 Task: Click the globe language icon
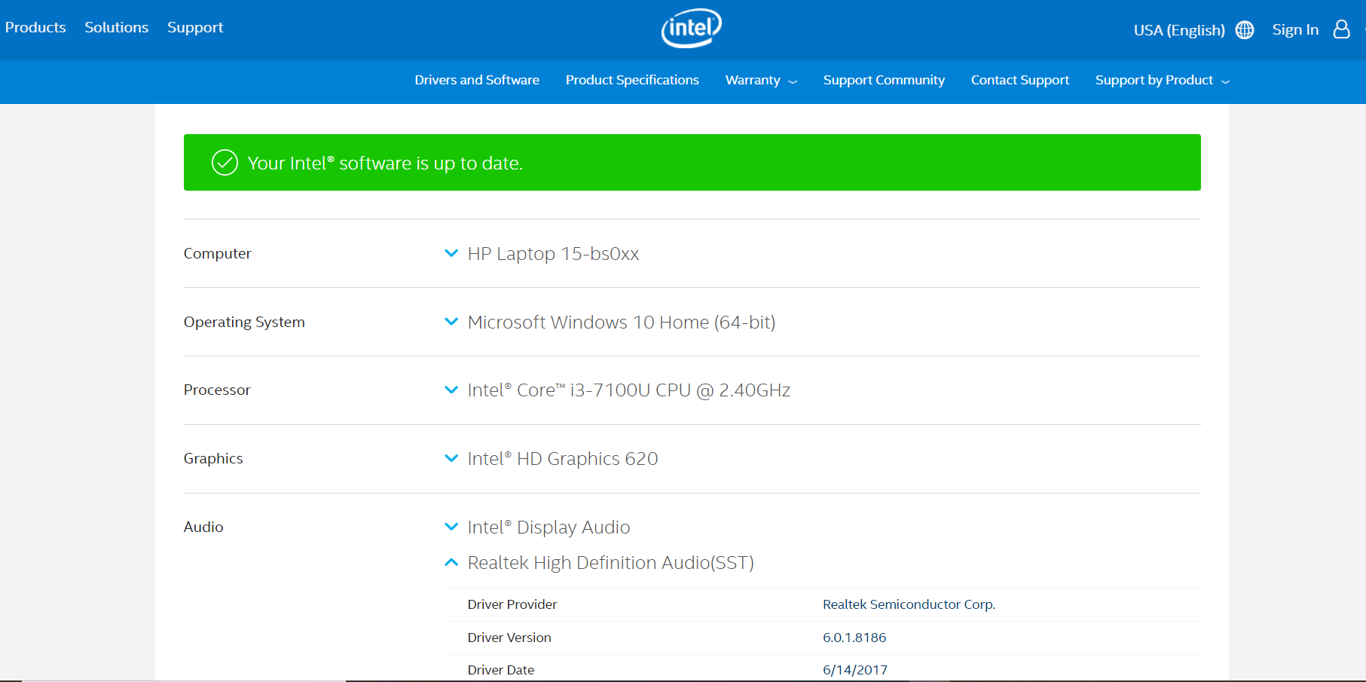point(1245,30)
